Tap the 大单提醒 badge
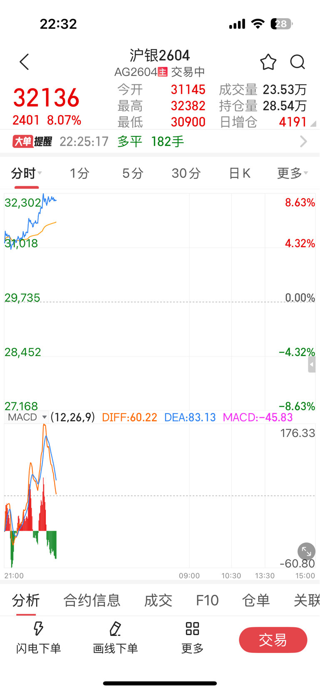The height and width of the screenshot is (692, 320). (x=32, y=142)
